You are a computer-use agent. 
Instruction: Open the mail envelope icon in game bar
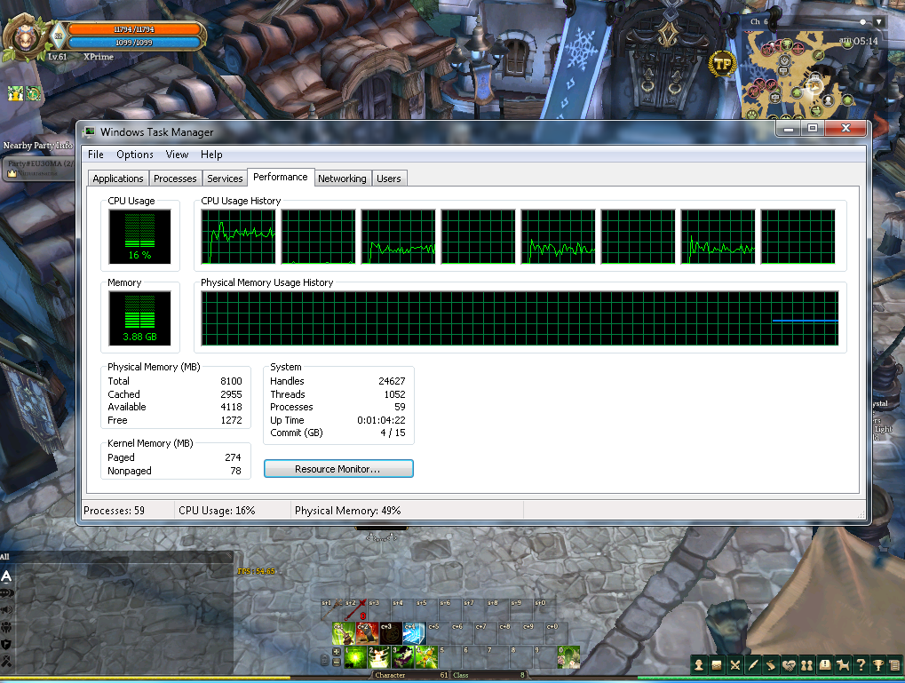click(x=825, y=664)
